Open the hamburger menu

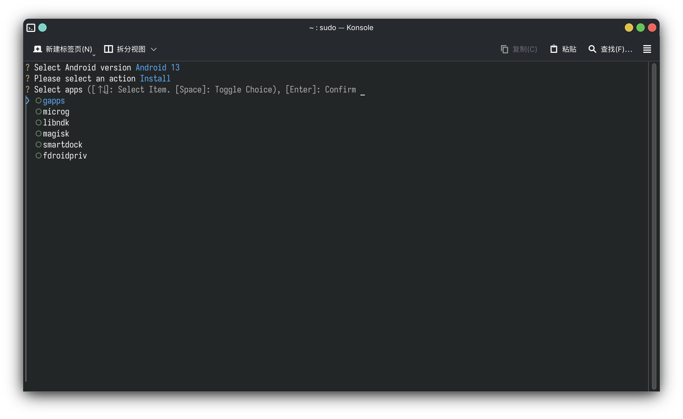647,49
